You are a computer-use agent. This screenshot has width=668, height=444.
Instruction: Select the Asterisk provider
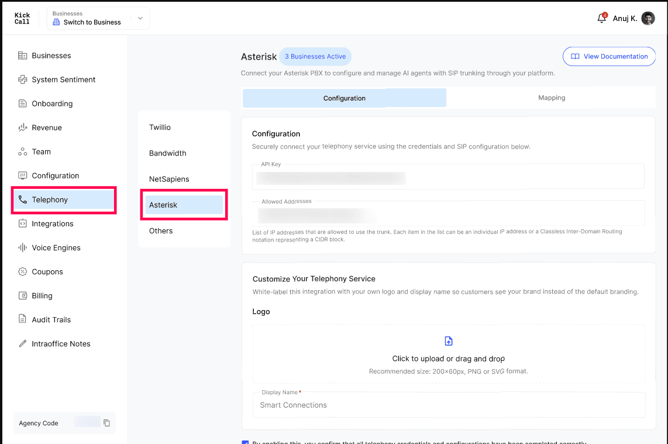(184, 205)
